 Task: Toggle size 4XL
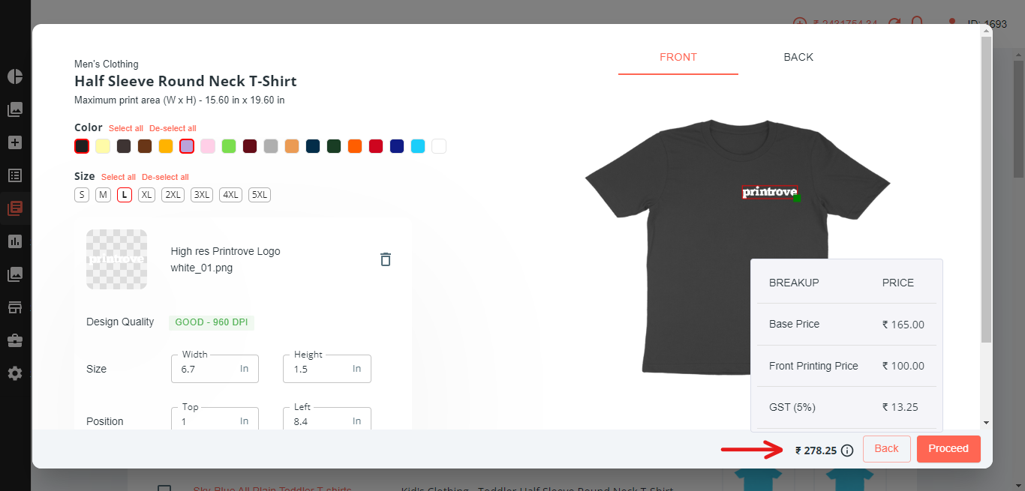230,195
